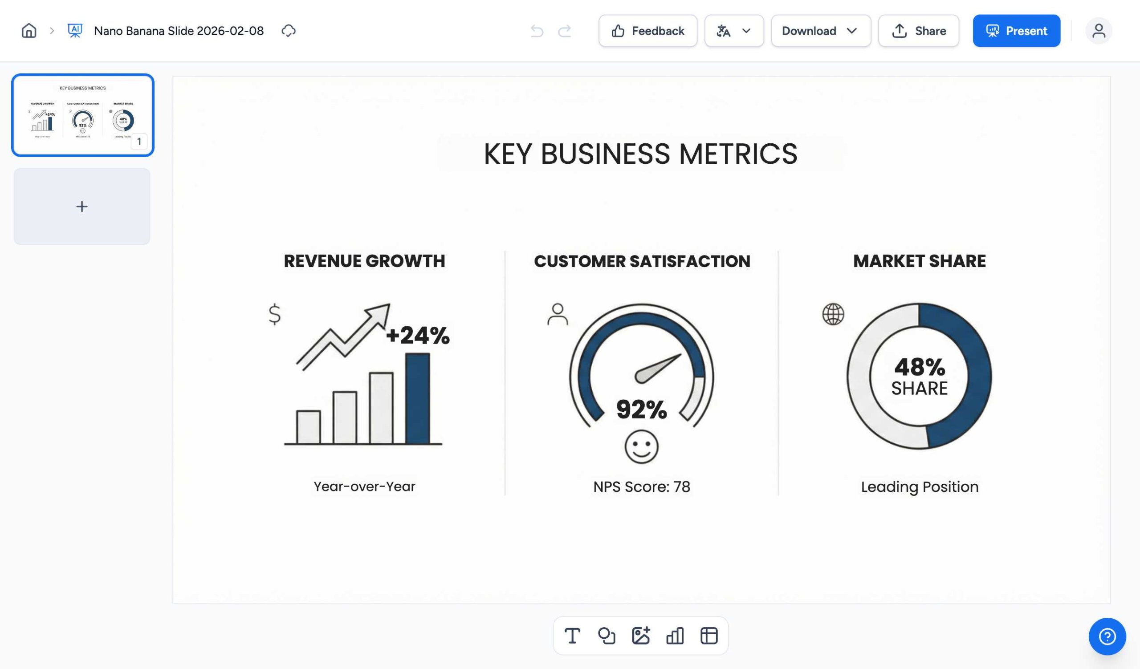The width and height of the screenshot is (1140, 669).
Task: Insert a chart element
Action: pos(674,636)
